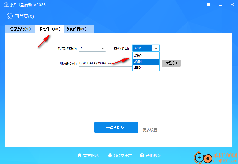Viewport: 238px width, 164px height.
Task: Open the hamburger menu icon
Action: pyautogui.click(x=209, y=4)
